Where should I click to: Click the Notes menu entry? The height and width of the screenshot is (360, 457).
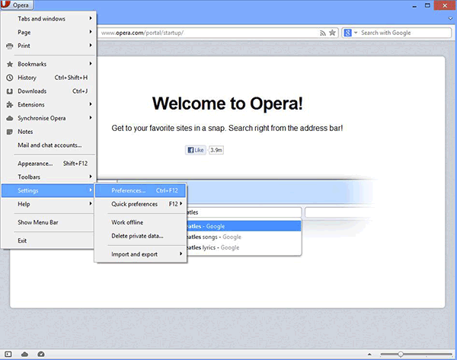click(x=25, y=132)
